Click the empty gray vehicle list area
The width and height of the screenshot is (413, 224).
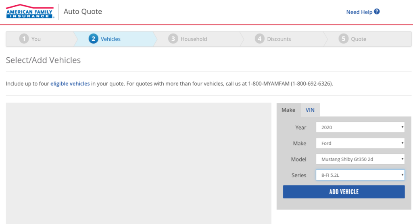138,163
